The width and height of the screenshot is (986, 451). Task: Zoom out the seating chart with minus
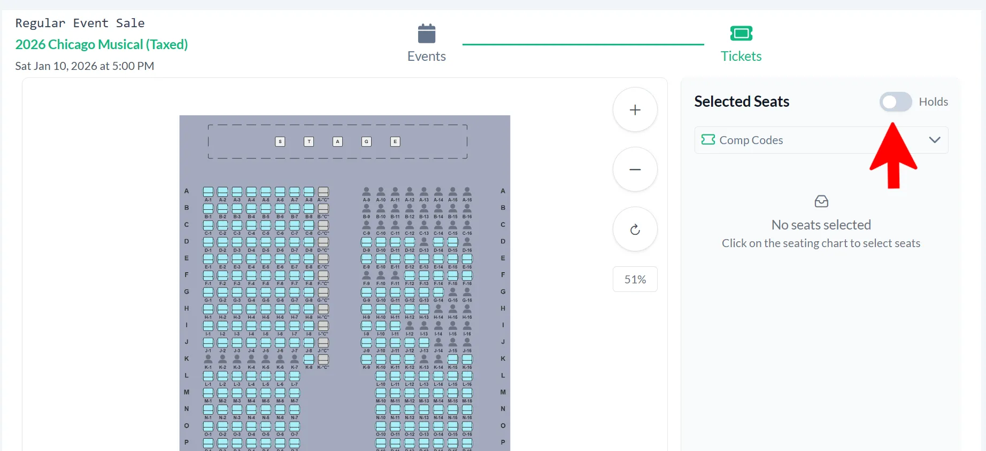coord(635,170)
